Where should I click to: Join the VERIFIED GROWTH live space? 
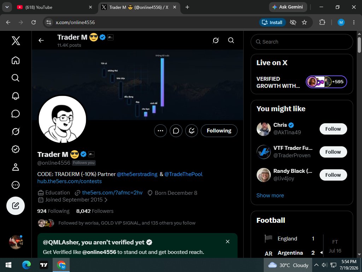pos(302,82)
